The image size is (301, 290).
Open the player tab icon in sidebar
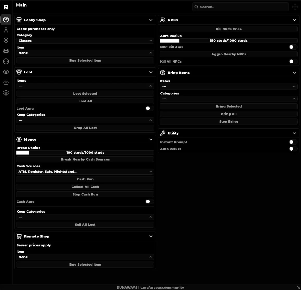(6, 30)
